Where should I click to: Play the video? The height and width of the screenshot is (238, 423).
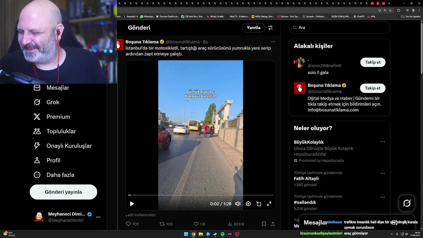tap(132, 204)
